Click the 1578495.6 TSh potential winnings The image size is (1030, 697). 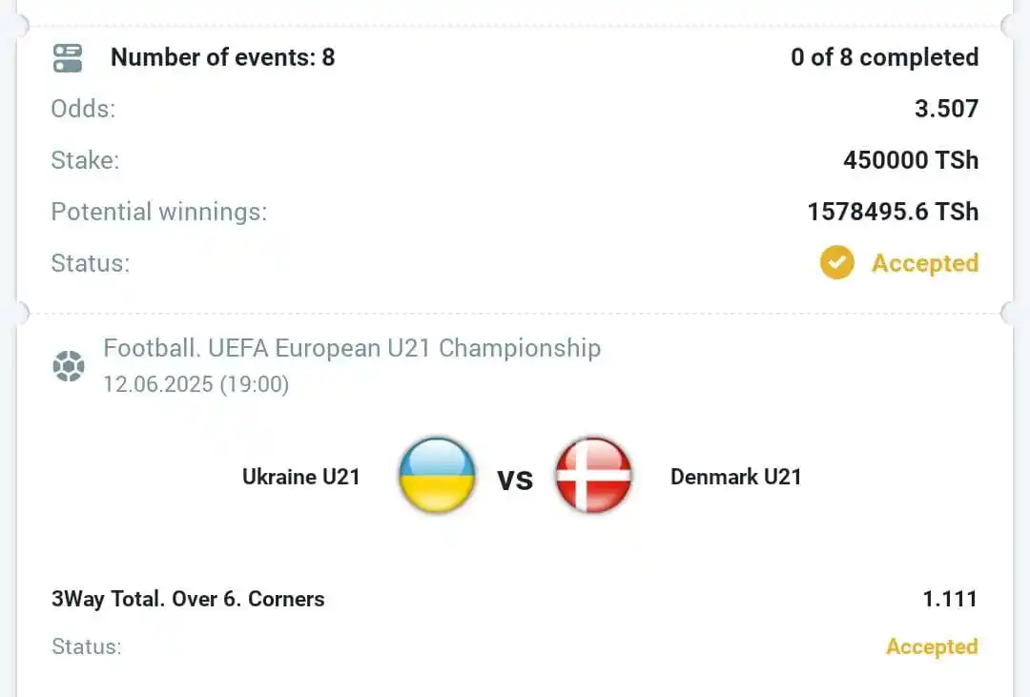coord(893,212)
